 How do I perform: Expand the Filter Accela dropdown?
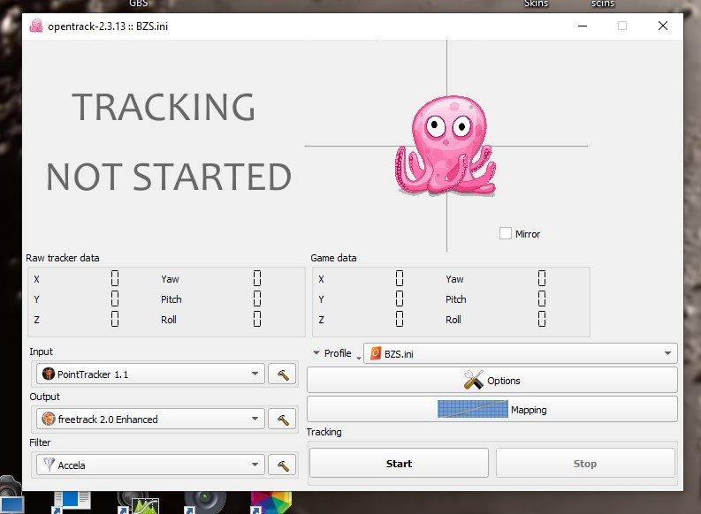150,465
